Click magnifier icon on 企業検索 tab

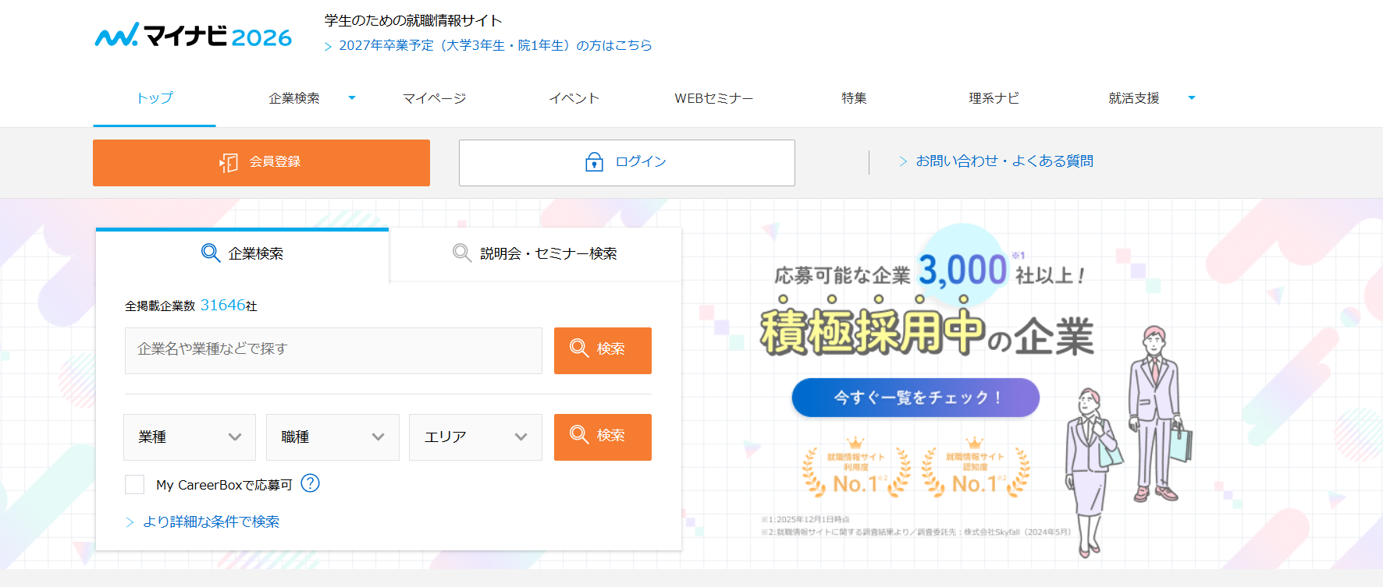point(211,253)
